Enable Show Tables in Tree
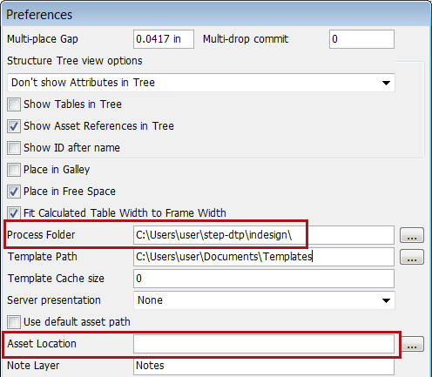The image size is (432, 377). [14, 104]
